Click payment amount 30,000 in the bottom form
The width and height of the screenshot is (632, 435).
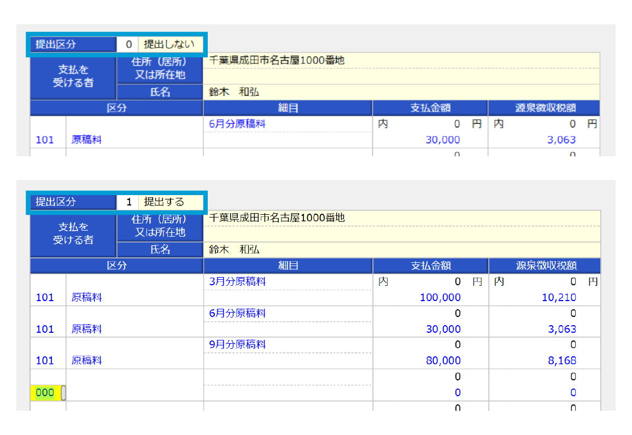coord(443,329)
